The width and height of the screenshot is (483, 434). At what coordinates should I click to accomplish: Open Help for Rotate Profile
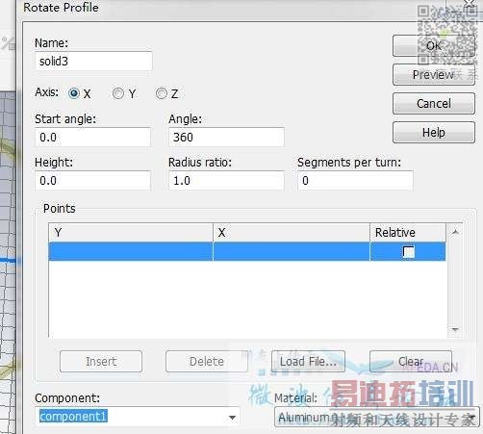point(434,132)
